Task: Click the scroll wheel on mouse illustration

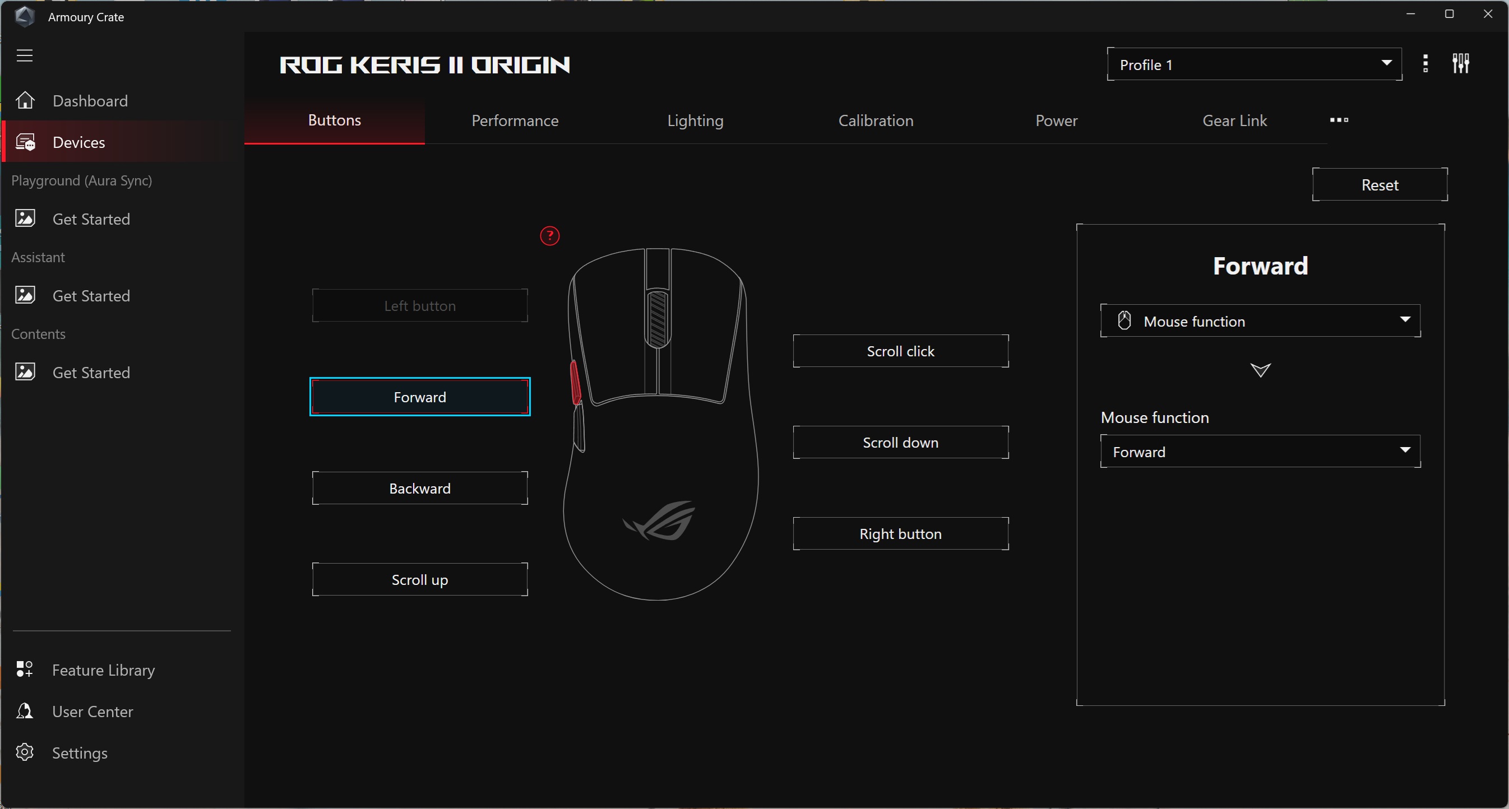Action: [x=658, y=319]
